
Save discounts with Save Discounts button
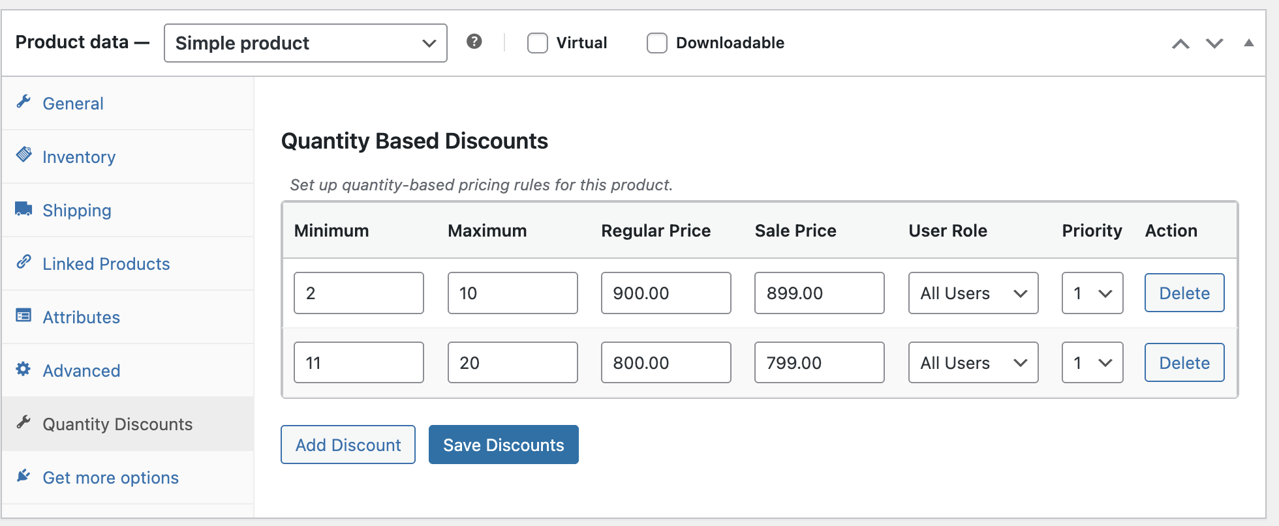[x=503, y=445]
